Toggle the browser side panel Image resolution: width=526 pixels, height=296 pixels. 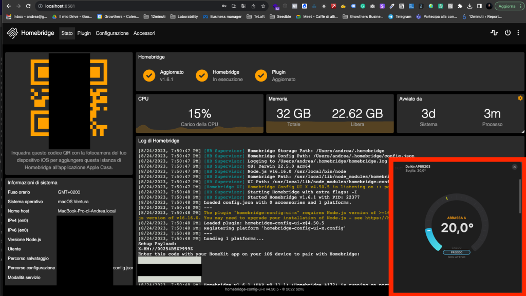coord(479,6)
